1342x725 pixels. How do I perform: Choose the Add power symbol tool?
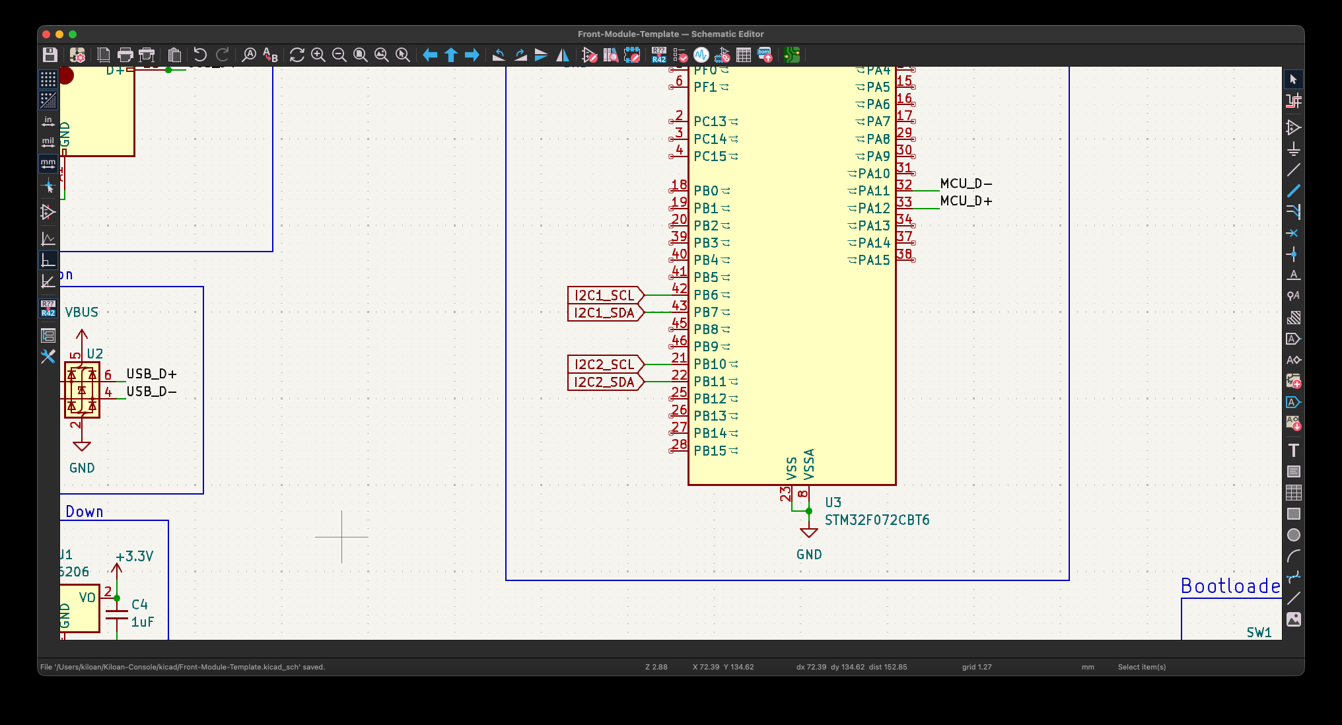(1293, 149)
